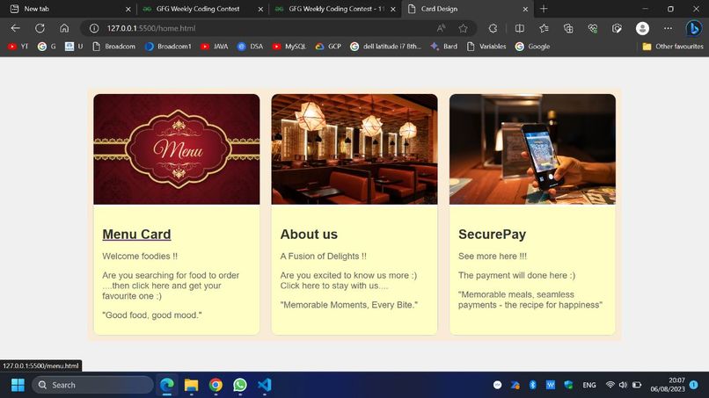
Task: Close the New tab tab
Action: (128, 9)
